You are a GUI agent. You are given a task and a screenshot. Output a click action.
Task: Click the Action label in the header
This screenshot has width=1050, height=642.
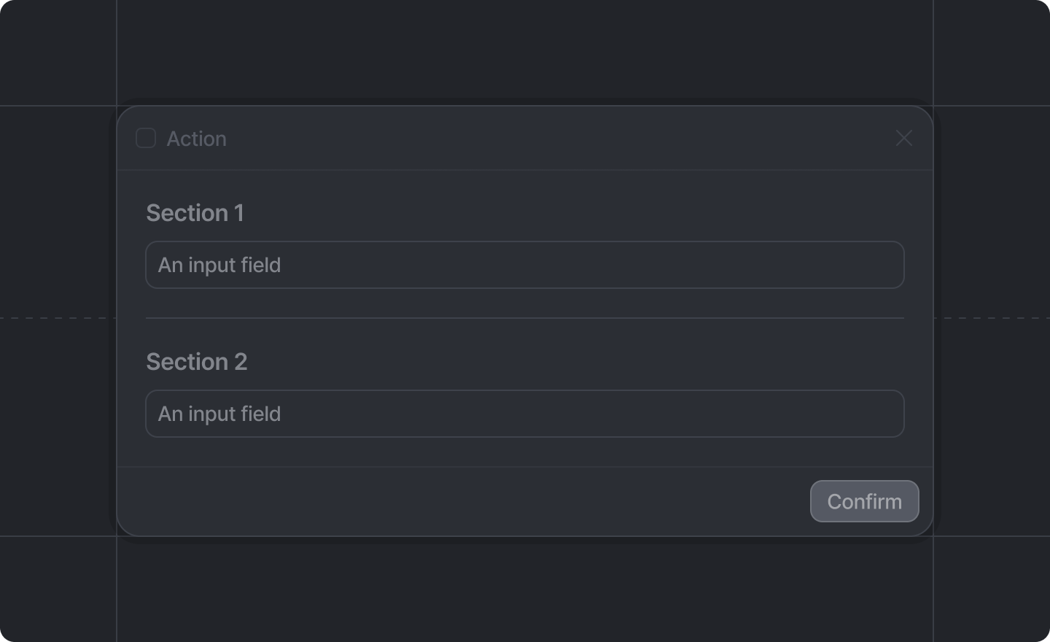(196, 139)
